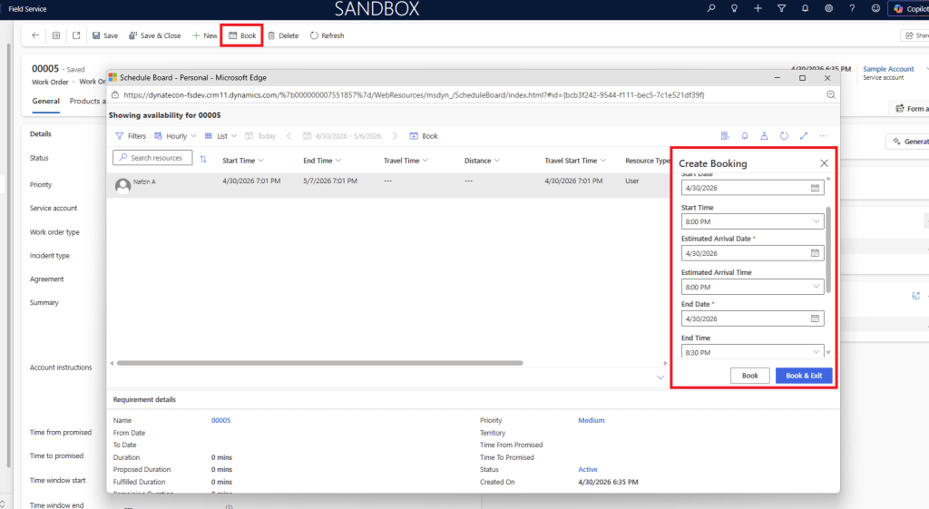This screenshot has height=509, width=929.
Task: Click the expand focus mode arrows icon
Action: (804, 136)
